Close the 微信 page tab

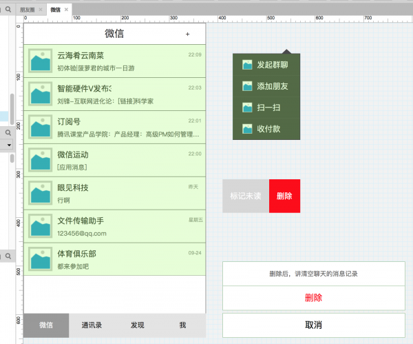tap(66, 10)
